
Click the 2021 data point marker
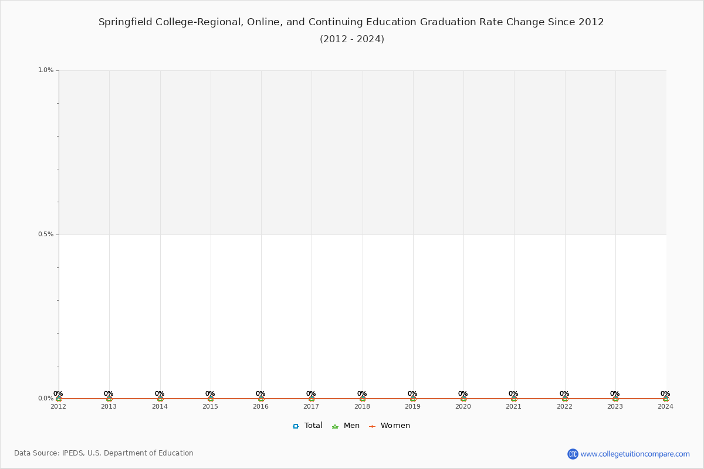point(514,399)
